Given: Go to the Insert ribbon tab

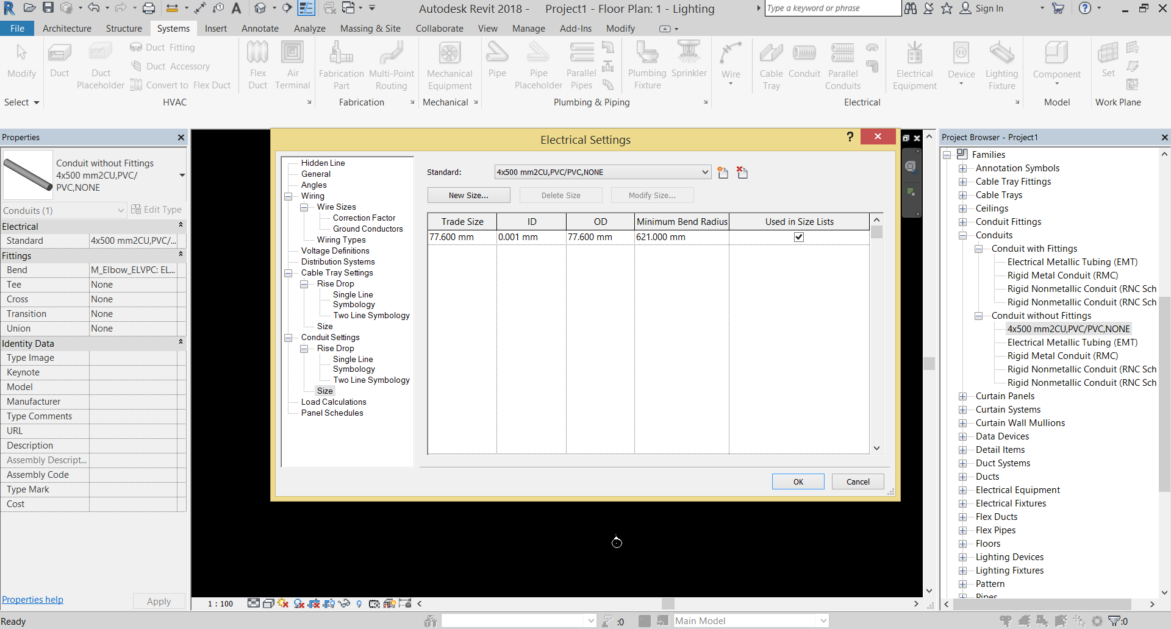Looking at the screenshot, I should click(x=216, y=29).
